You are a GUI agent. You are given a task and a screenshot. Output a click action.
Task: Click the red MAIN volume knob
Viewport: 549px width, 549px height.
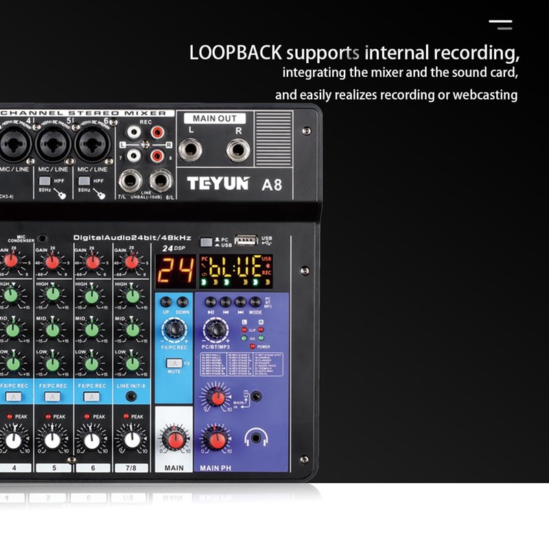coord(174,439)
